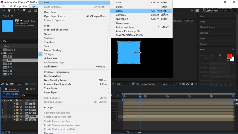This screenshot has height=134, width=238.
Task: Select the Zoom magnifier tool
Action: [14, 10]
